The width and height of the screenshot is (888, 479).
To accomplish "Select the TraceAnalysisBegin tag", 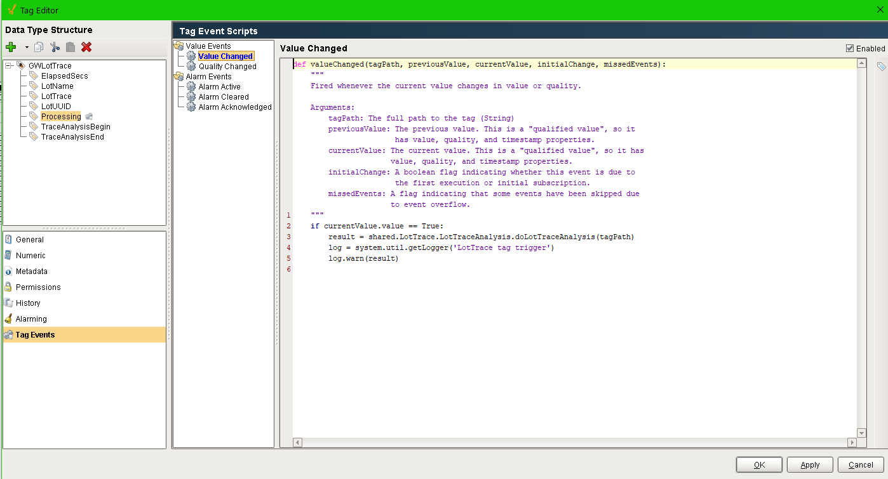I will click(75, 127).
